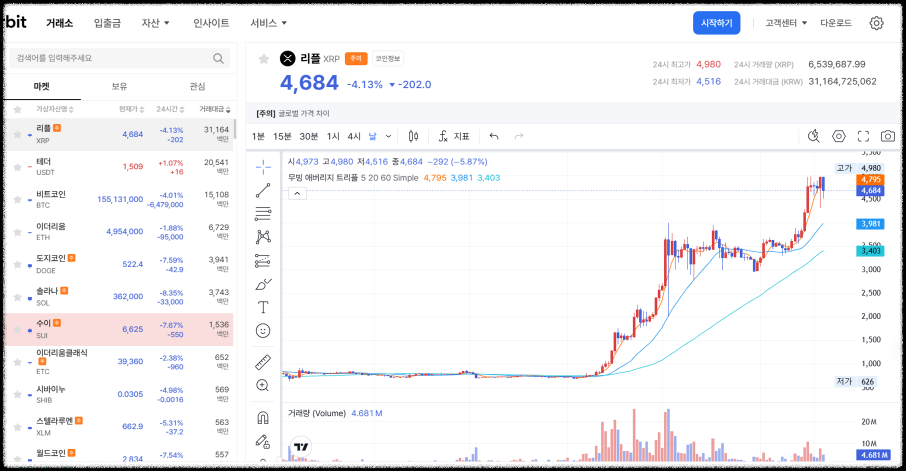Undo the last chart action
Viewport: 906px width, 471px height.
[x=494, y=136]
